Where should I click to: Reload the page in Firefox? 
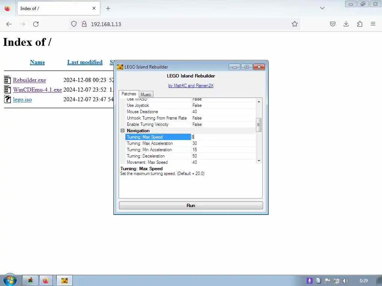(x=36, y=24)
